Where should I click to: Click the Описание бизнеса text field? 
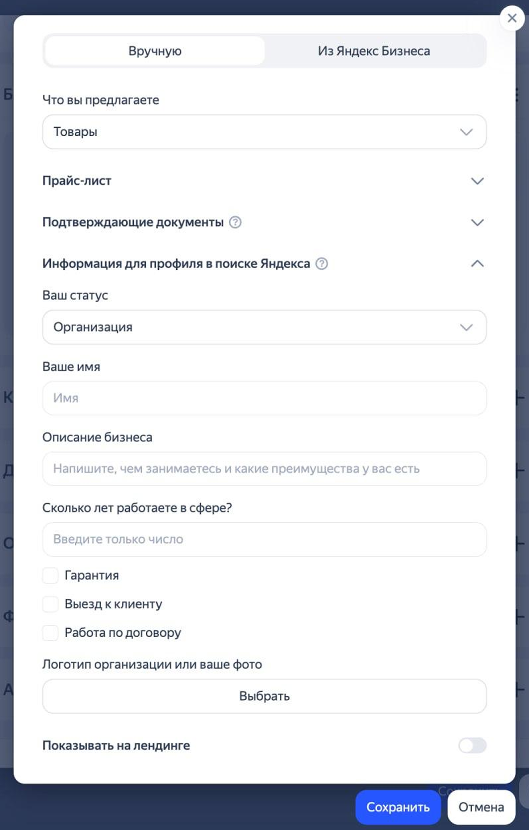(x=264, y=469)
